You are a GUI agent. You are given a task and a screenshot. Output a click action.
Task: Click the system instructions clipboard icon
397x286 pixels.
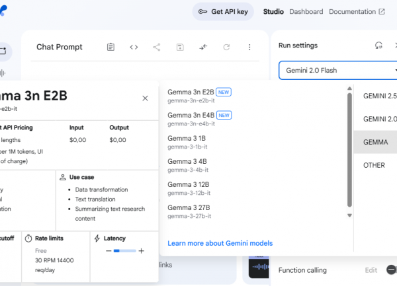pyautogui.click(x=110, y=47)
